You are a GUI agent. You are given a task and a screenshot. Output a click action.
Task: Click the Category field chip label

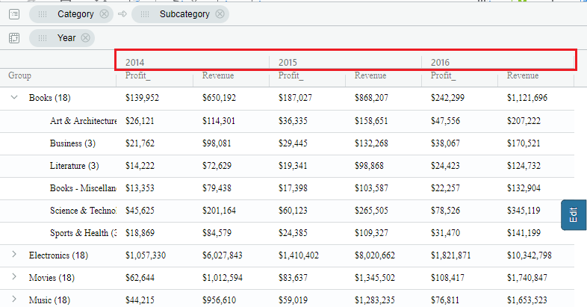click(75, 14)
